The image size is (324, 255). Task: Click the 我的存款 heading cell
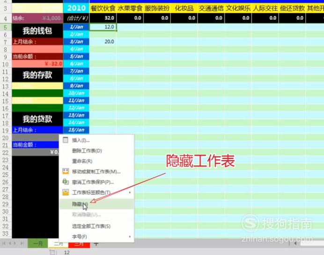tap(37, 75)
